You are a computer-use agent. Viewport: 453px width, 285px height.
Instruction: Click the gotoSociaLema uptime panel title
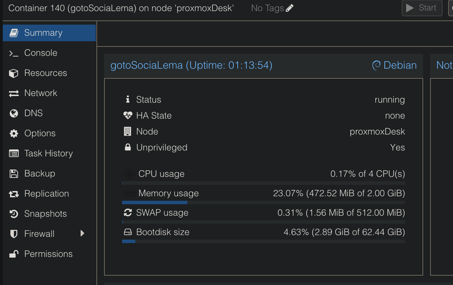191,65
